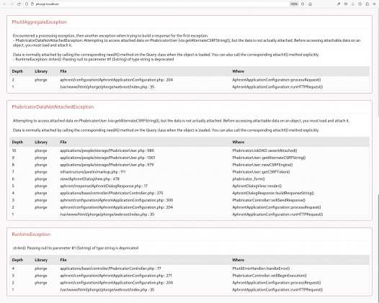This screenshot has height=303, width=379.
Task: Click index.php : 35 cell in PhutilAggregateException table
Action: pyautogui.click(x=107, y=86)
